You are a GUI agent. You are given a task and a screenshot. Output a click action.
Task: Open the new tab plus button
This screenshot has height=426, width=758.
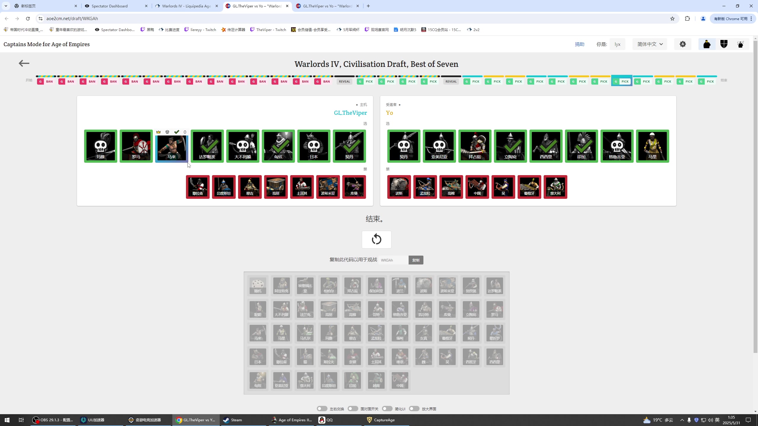coord(368,6)
